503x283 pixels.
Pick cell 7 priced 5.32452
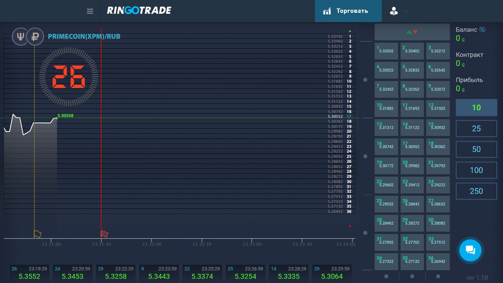tap(386, 89)
